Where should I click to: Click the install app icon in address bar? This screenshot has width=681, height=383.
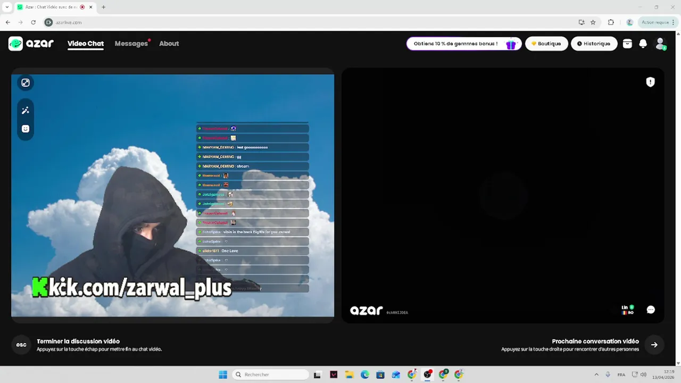pos(582,22)
